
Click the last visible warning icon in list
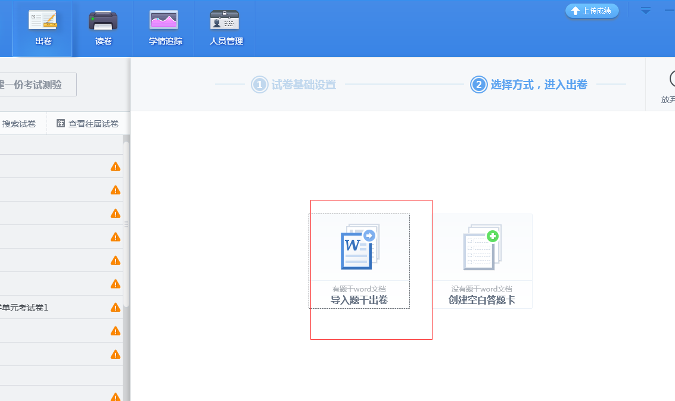116,396
